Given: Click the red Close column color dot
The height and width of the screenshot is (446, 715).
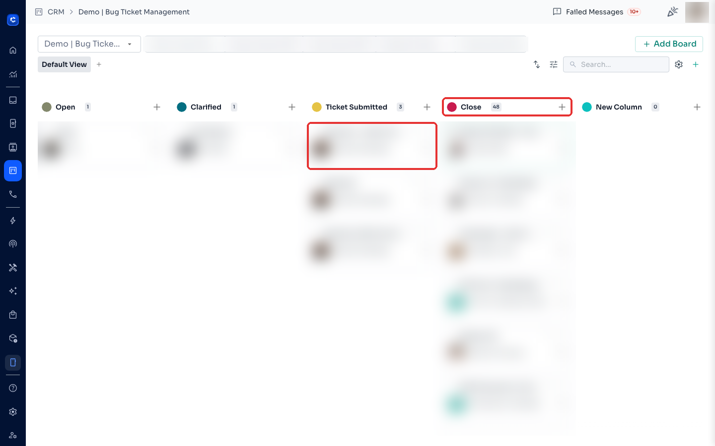Looking at the screenshot, I should click(452, 107).
